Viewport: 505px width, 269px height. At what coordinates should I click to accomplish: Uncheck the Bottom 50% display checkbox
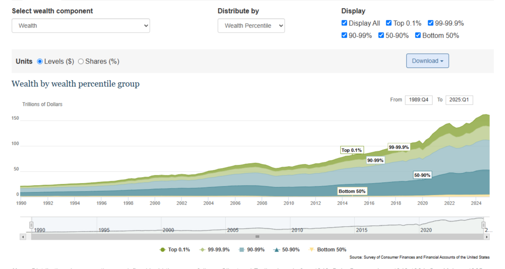(418, 35)
